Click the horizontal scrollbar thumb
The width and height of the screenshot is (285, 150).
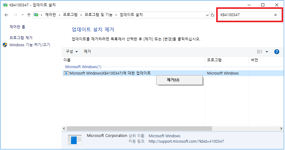point(139,129)
